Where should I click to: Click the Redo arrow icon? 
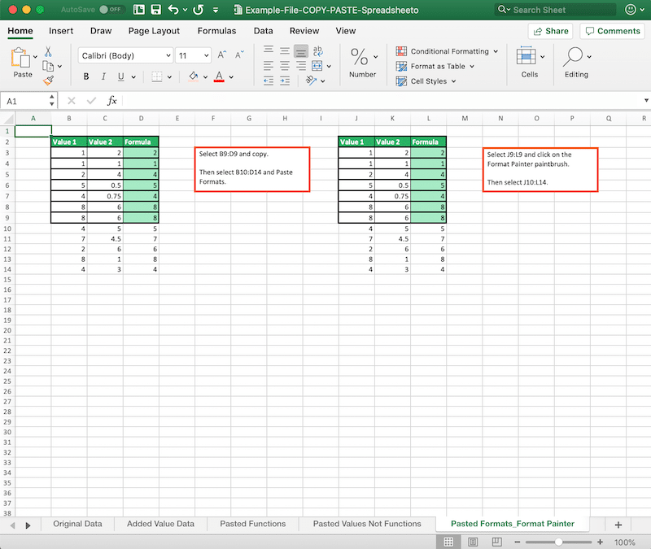198,10
